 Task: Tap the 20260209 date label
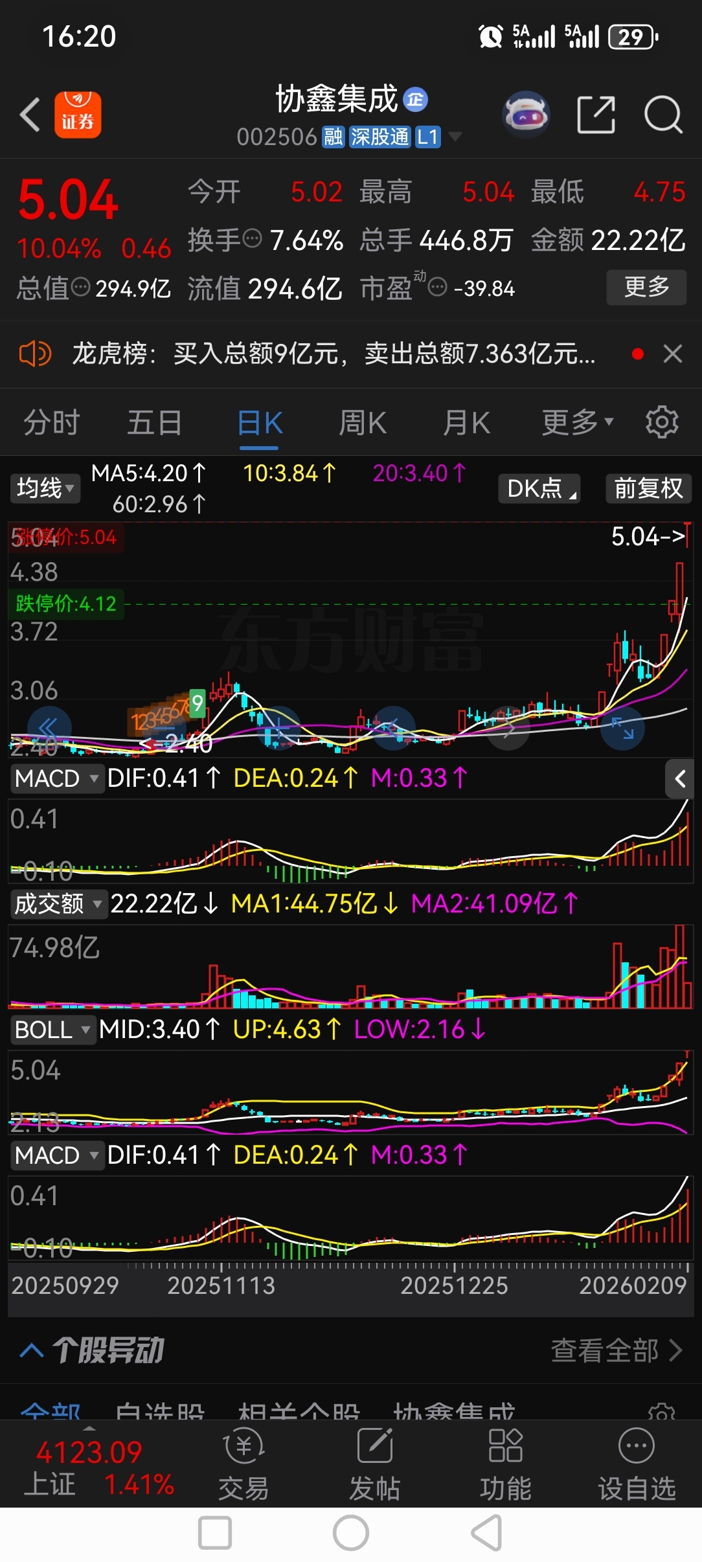click(633, 1285)
